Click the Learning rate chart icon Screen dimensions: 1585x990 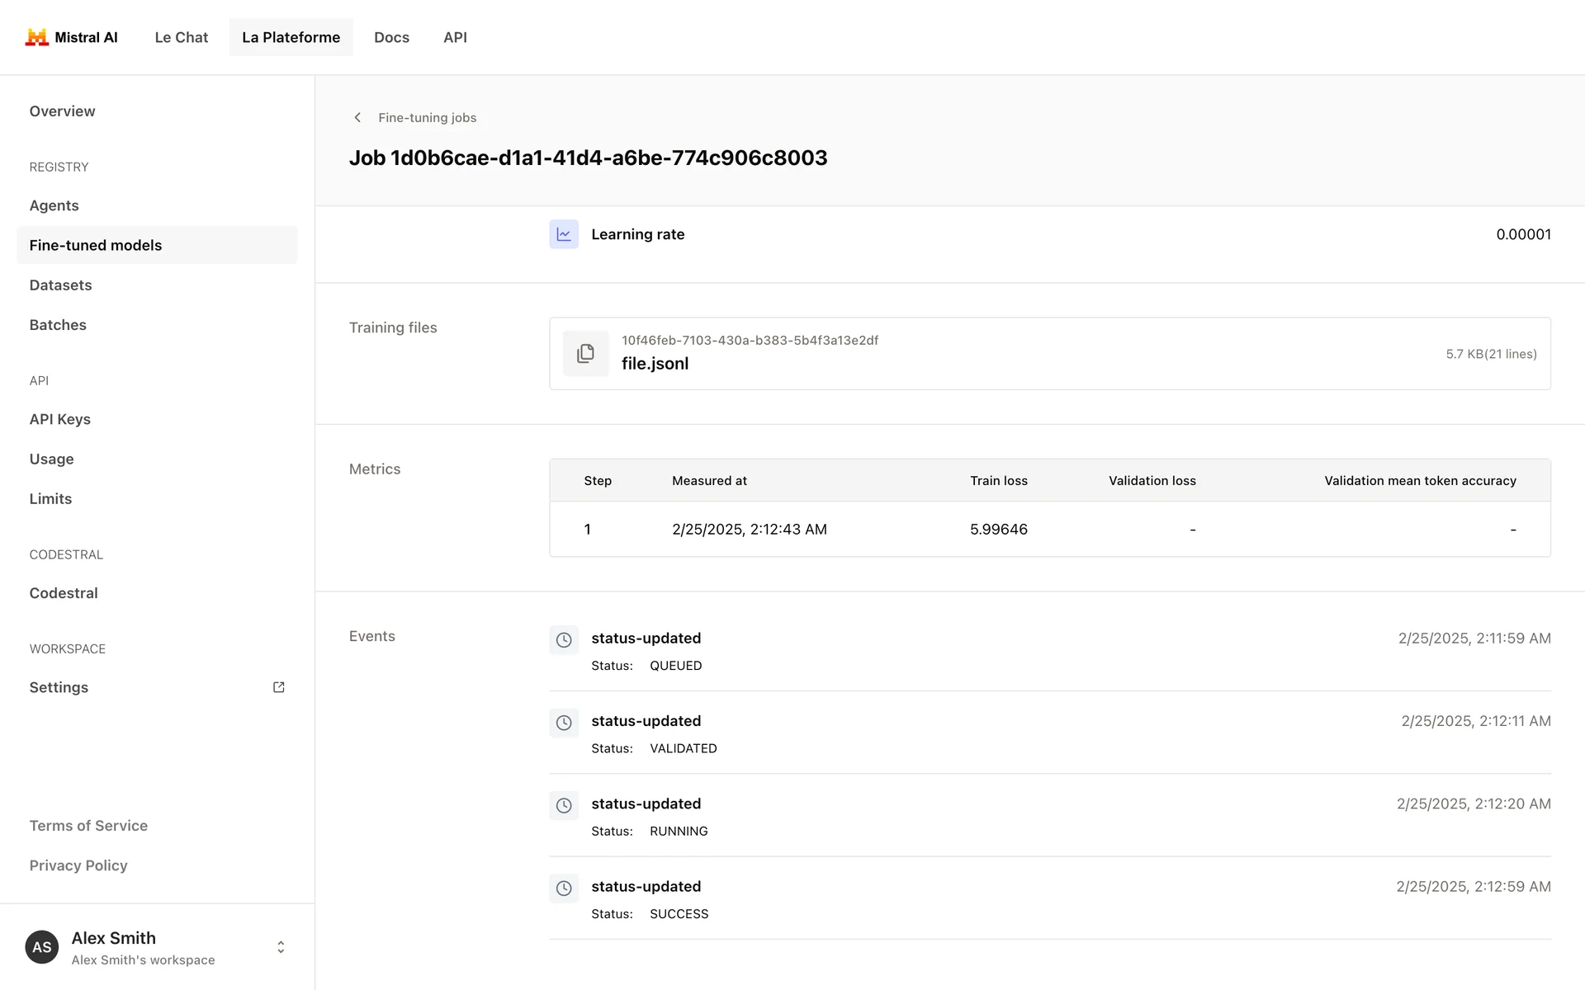[564, 234]
